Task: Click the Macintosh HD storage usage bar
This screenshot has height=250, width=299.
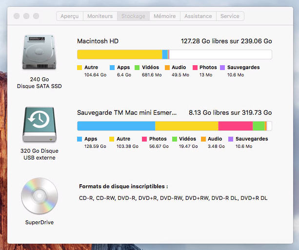Action: coord(174,54)
